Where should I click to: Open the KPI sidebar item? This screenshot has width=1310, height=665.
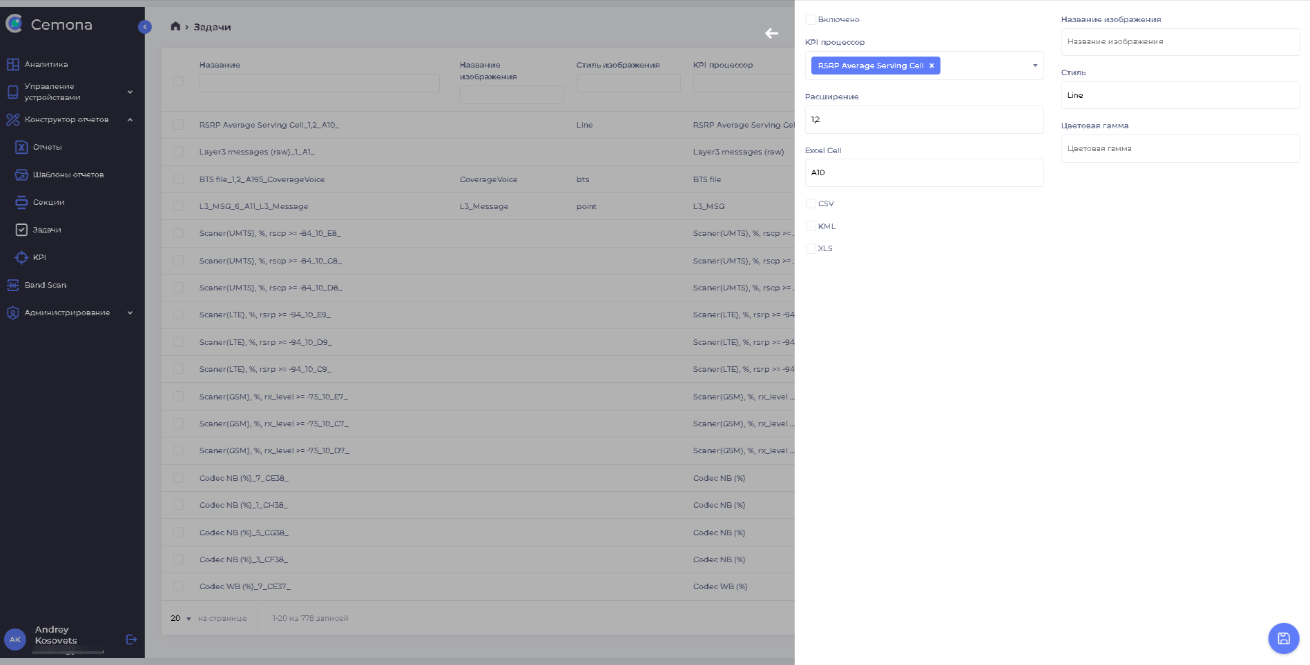tap(39, 257)
